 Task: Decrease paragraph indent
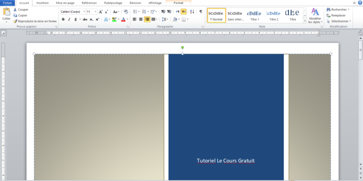163,11
